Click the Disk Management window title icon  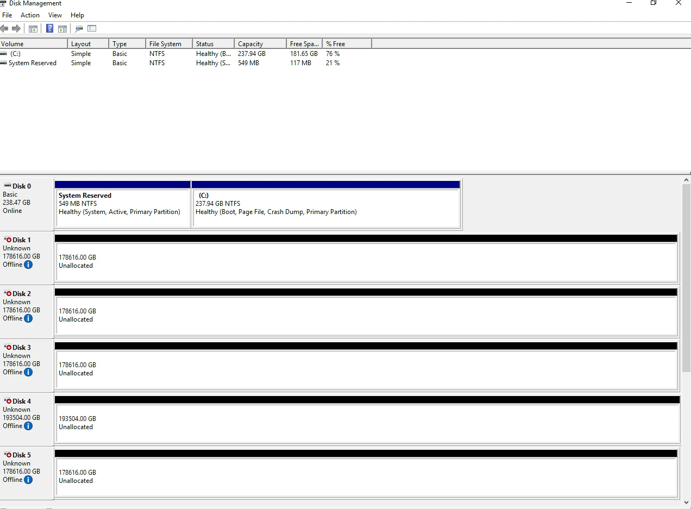point(4,3)
